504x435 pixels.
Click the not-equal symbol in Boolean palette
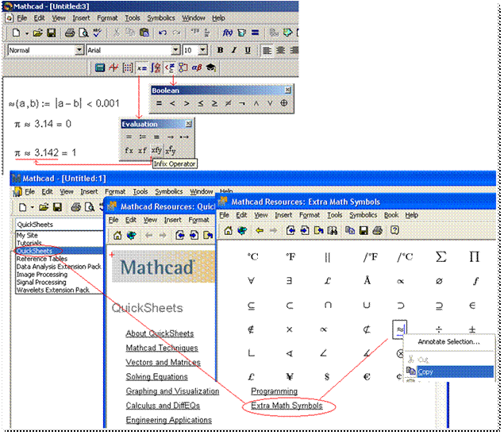(229, 103)
